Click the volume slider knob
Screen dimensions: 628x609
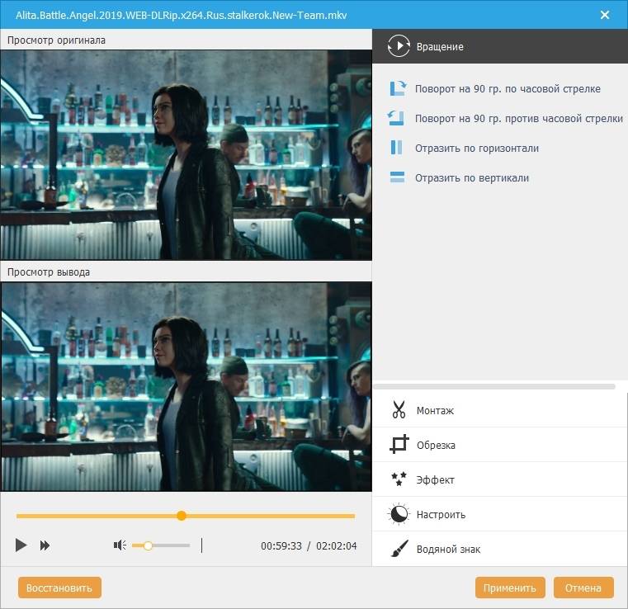click(x=148, y=545)
